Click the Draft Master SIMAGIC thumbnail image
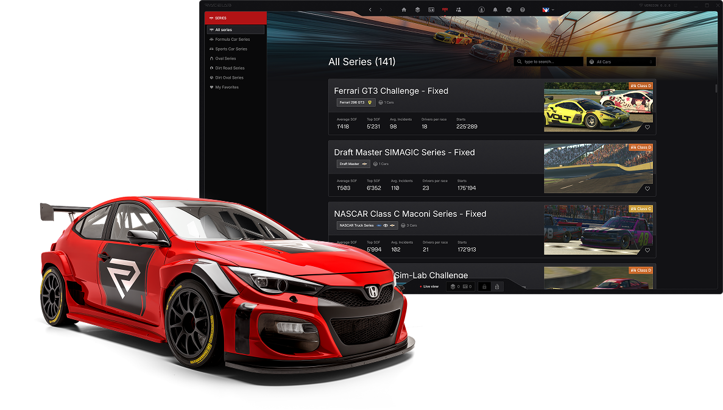Image resolution: width=723 pixels, height=410 pixels. (598, 168)
